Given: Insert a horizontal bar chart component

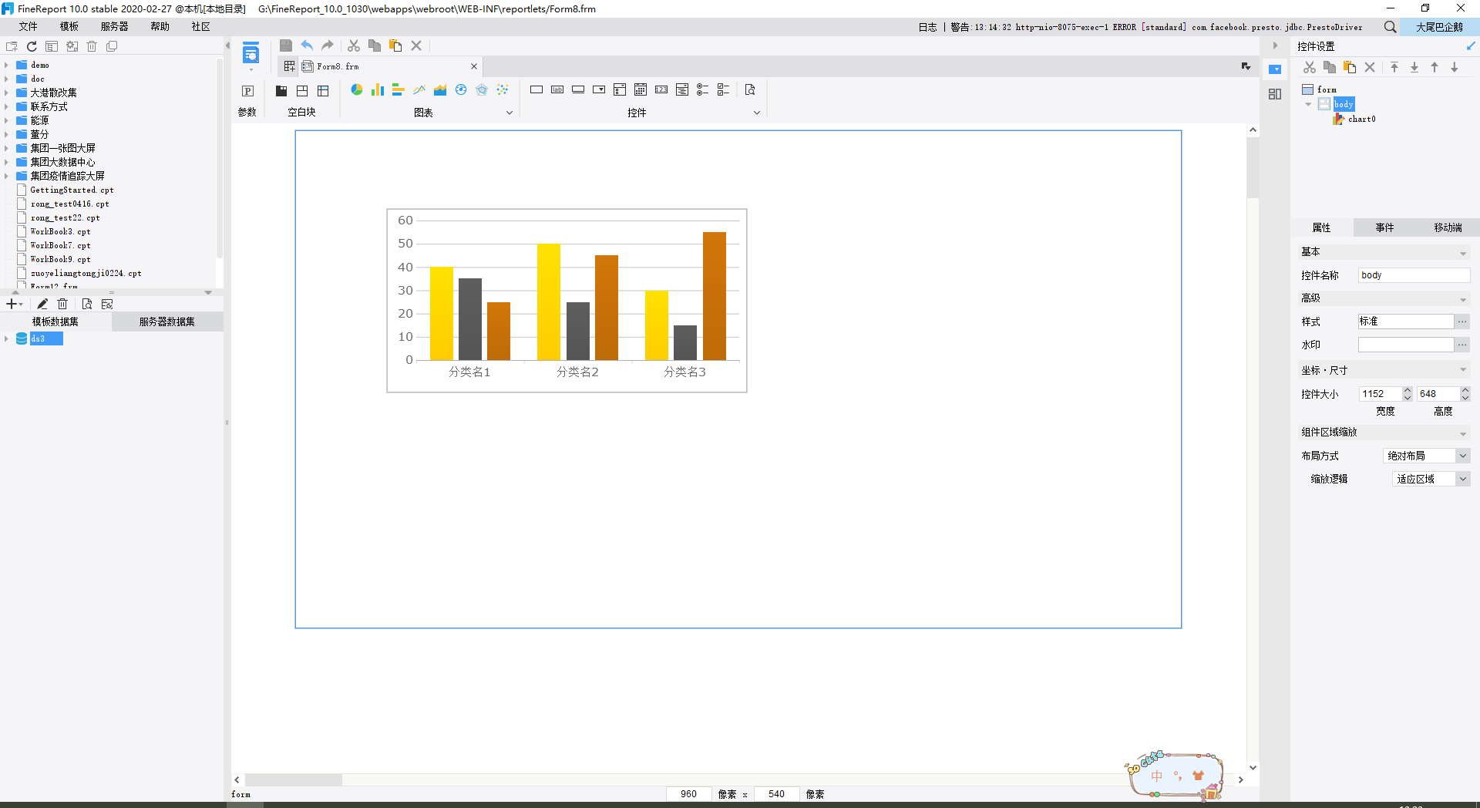Looking at the screenshot, I should click(x=399, y=90).
